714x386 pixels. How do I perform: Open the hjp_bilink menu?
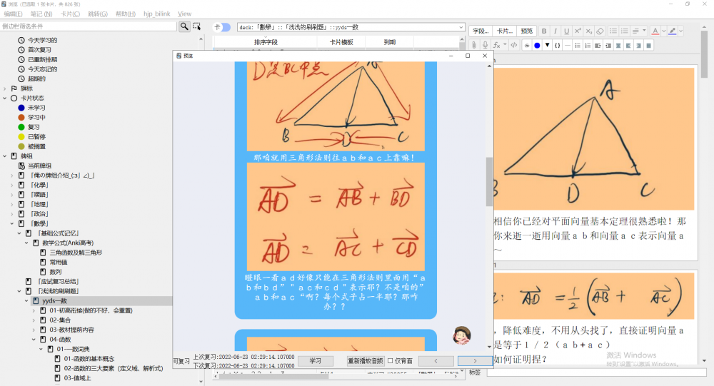pyautogui.click(x=156, y=14)
